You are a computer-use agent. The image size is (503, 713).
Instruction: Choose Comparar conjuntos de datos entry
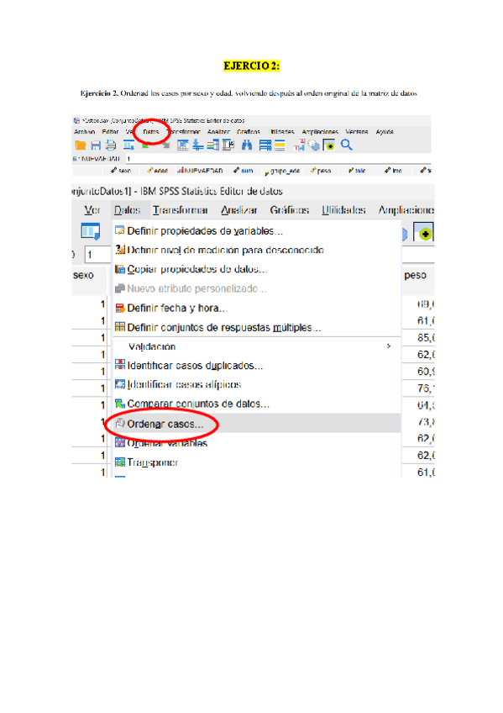click(256, 404)
